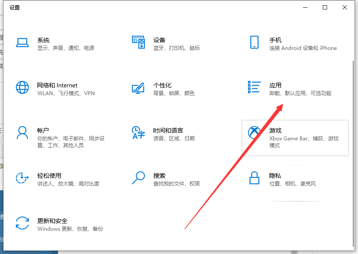358x254 pixels.
Task: Click the System laptop icon
Action: 22,42
